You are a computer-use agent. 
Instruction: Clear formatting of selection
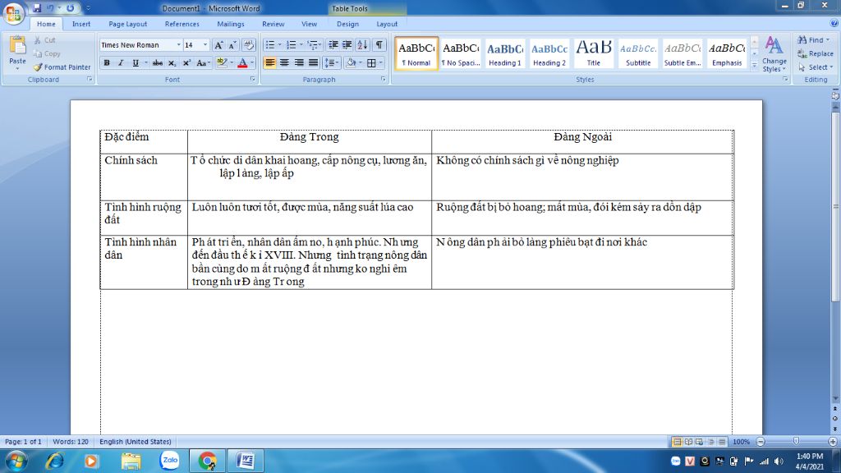point(248,45)
